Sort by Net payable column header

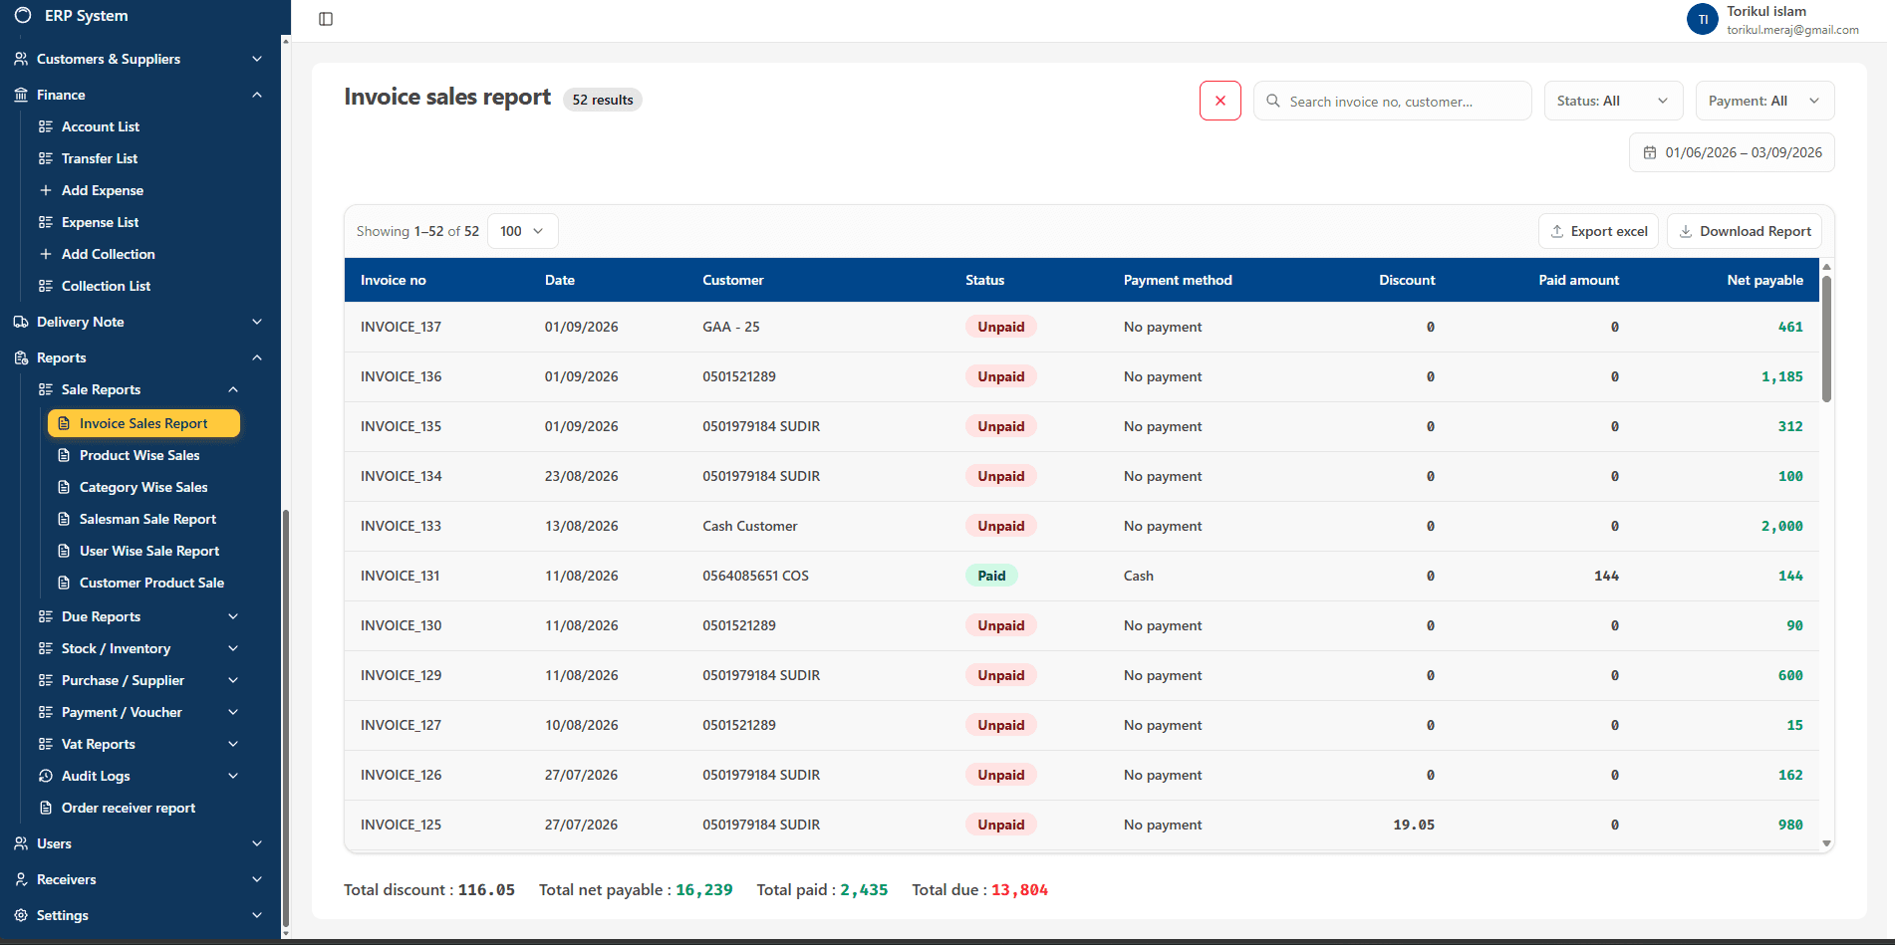click(1764, 280)
